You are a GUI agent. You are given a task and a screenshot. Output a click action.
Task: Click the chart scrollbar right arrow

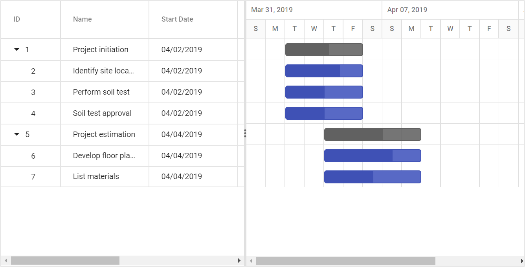(x=522, y=261)
